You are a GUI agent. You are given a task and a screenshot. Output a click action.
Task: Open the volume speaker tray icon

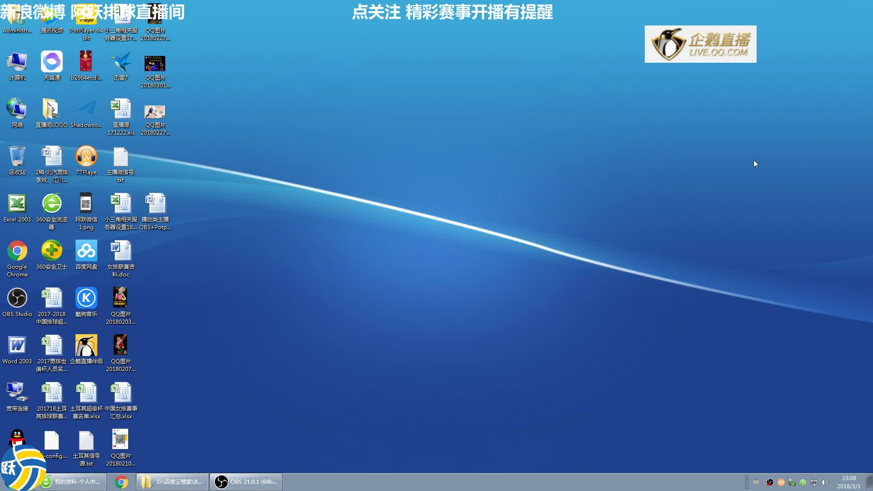pos(825,482)
